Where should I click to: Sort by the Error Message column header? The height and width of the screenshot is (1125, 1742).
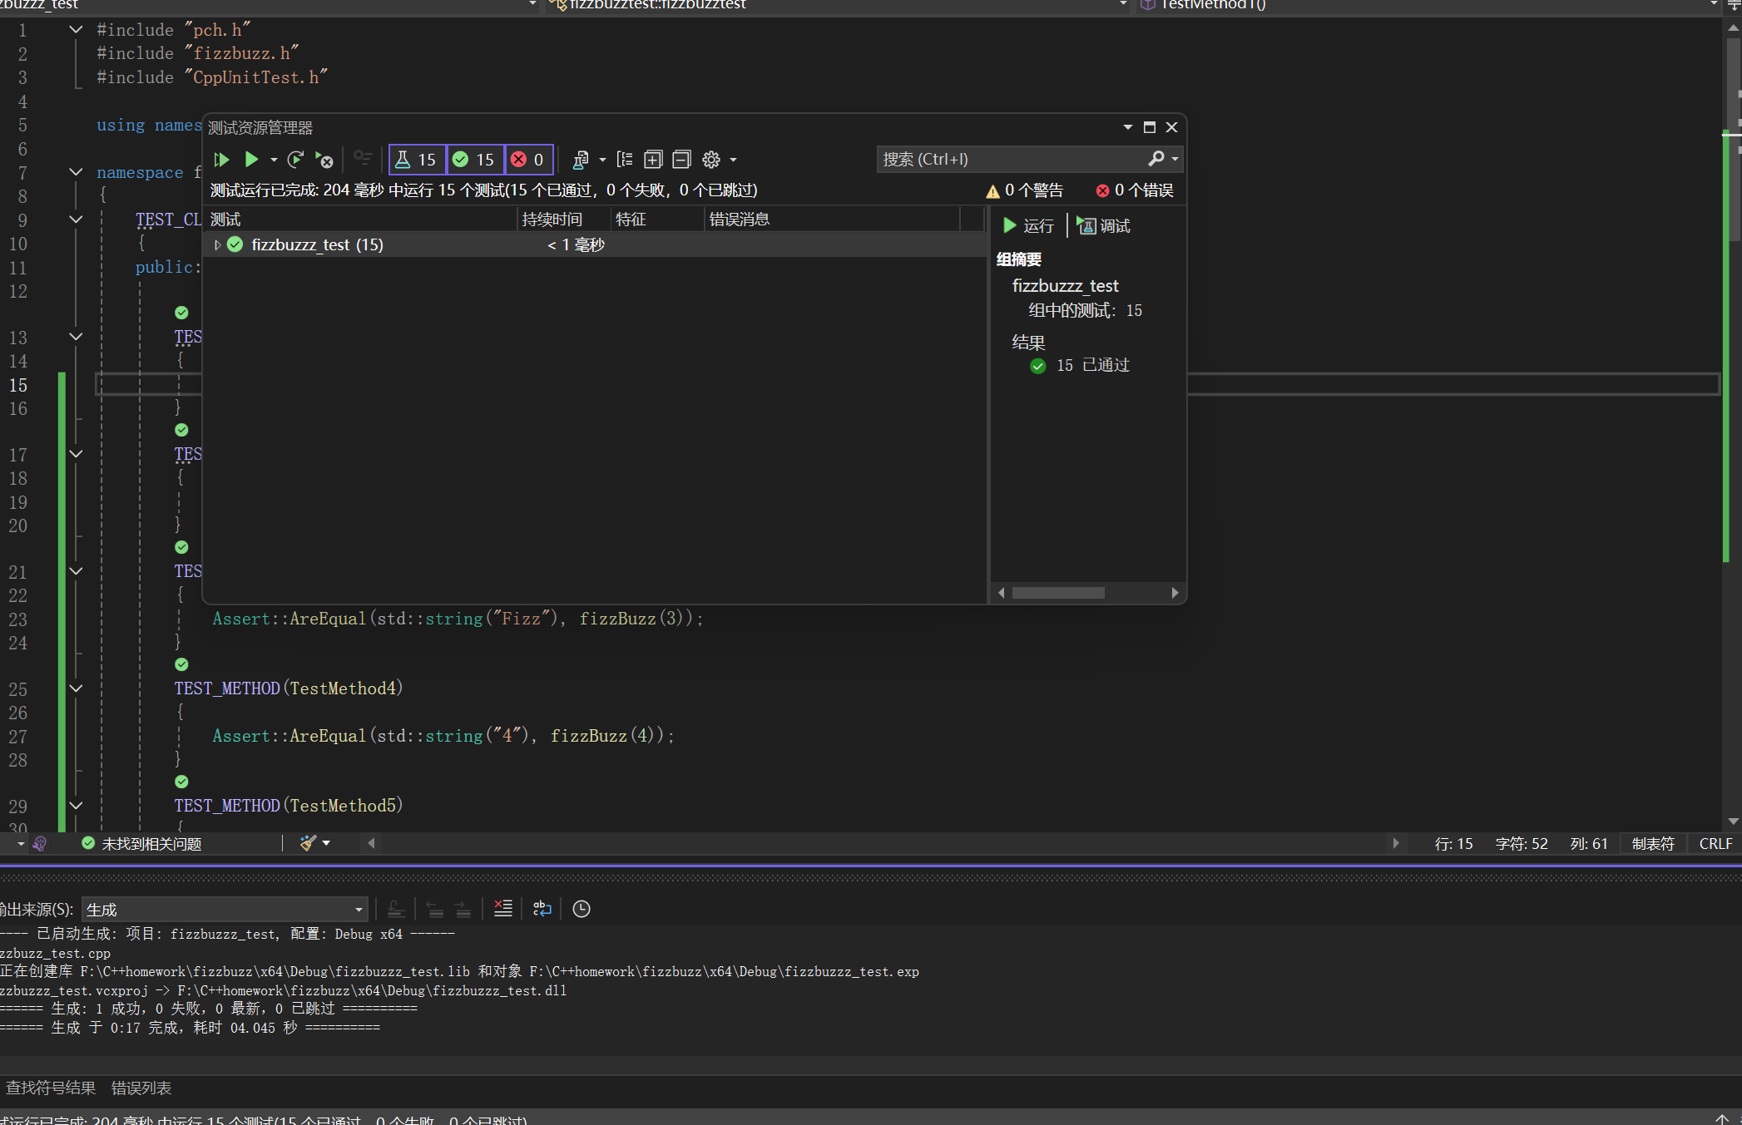tap(832, 219)
